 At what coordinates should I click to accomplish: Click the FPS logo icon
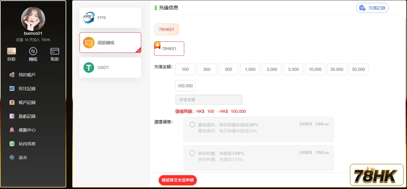(x=89, y=18)
